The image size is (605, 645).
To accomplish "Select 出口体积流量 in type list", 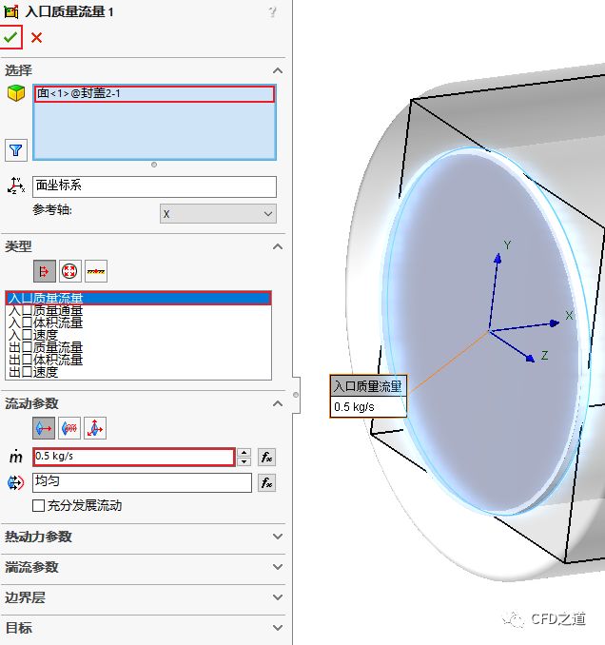I will tap(138, 360).
